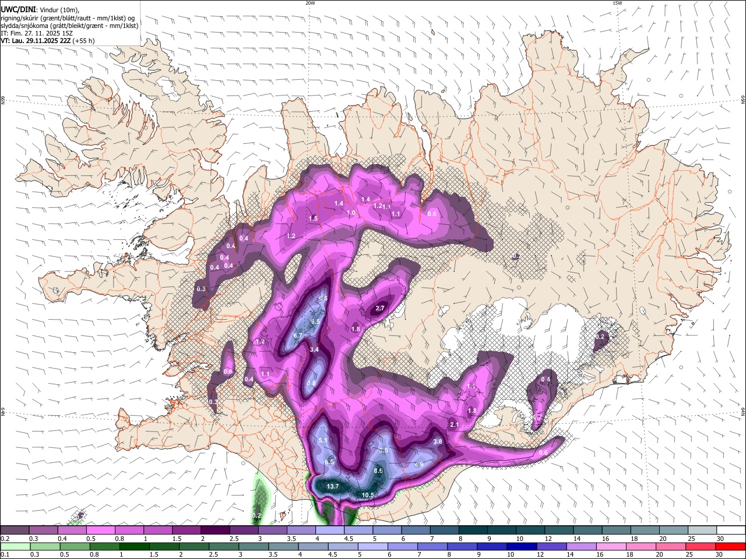Click the header line starting with rigning/skúrir

tap(68, 17)
